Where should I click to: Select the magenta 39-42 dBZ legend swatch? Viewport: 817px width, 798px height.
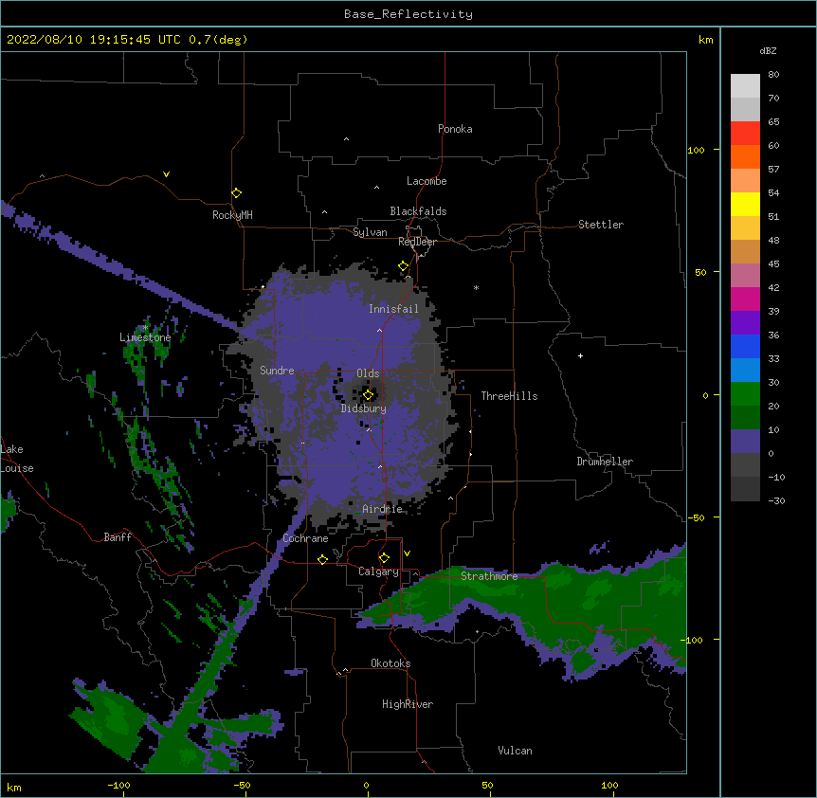pos(745,299)
